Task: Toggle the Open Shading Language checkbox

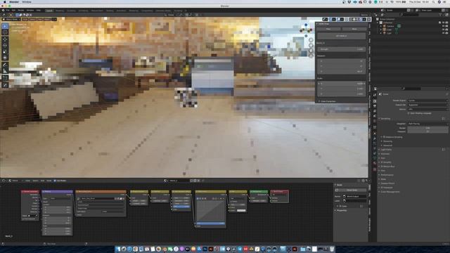Action: (x=409, y=113)
